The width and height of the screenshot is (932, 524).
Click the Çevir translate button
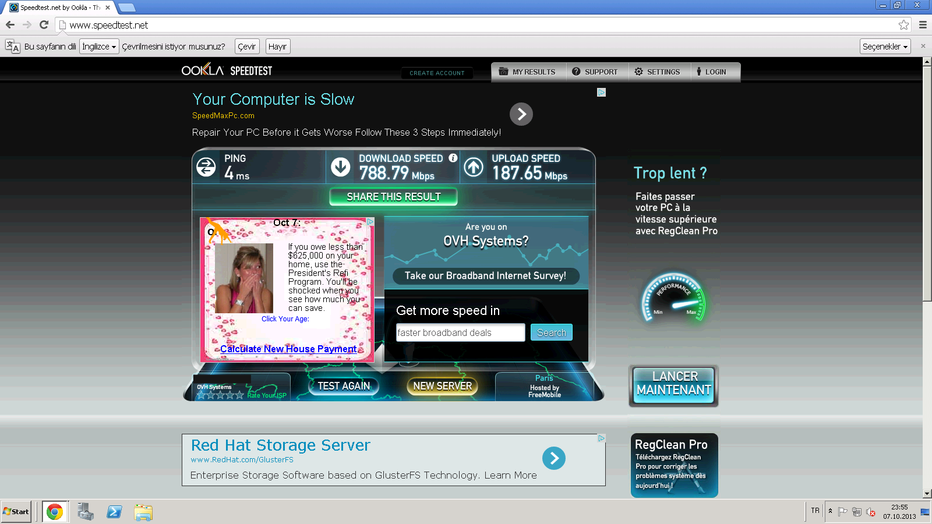[x=247, y=47]
